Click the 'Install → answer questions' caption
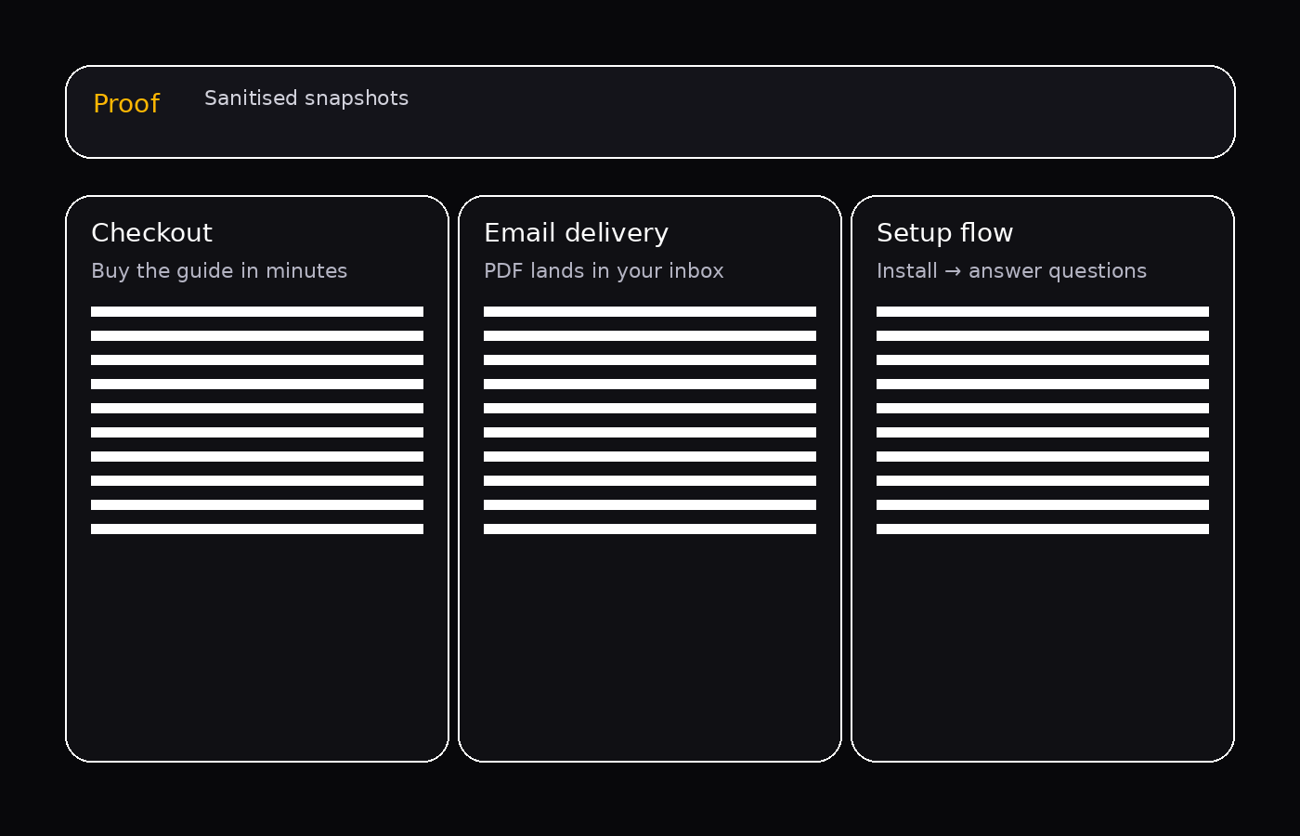Screen dimensions: 1300x836 1011,271
